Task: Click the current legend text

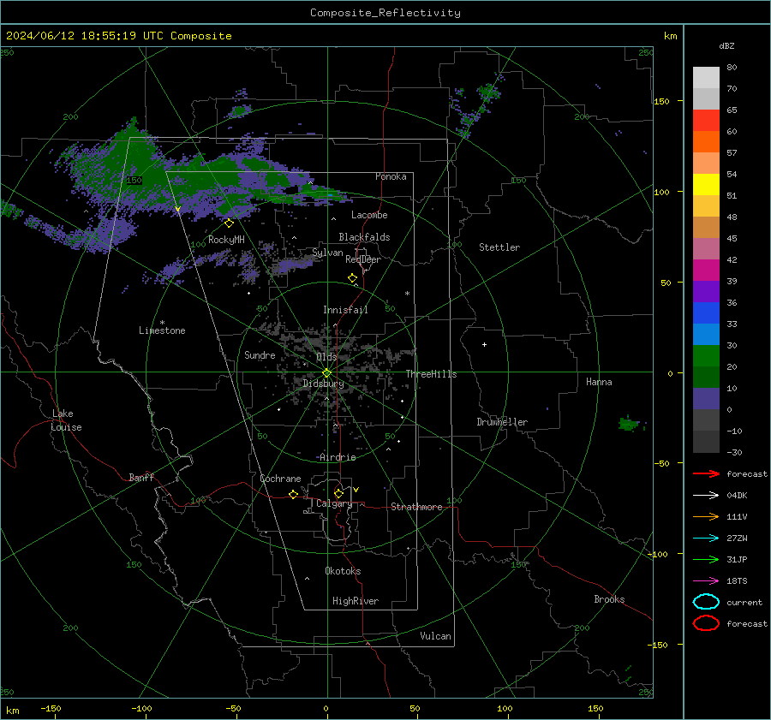Action: 744,602
